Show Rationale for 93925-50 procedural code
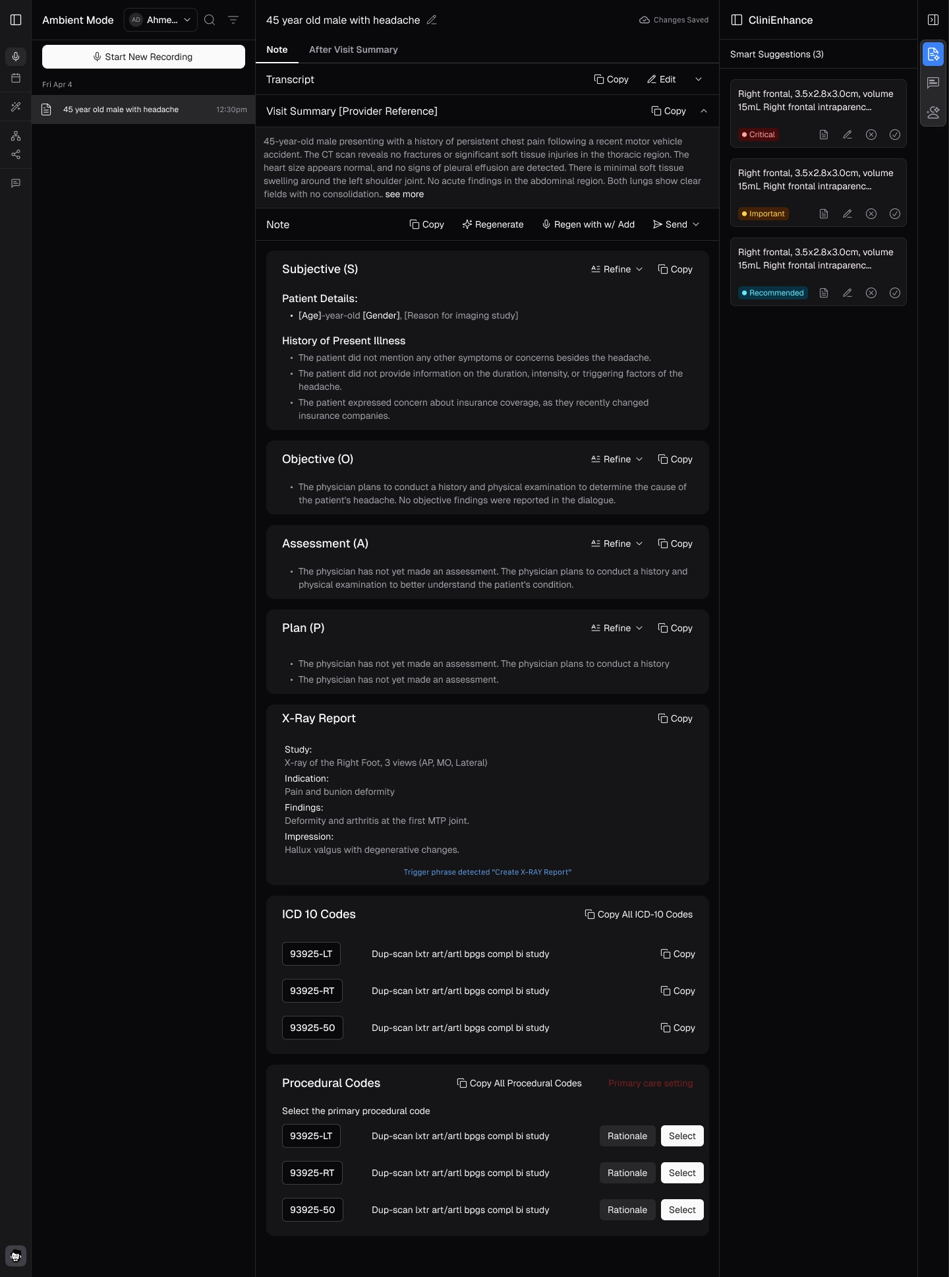 tap(627, 1210)
